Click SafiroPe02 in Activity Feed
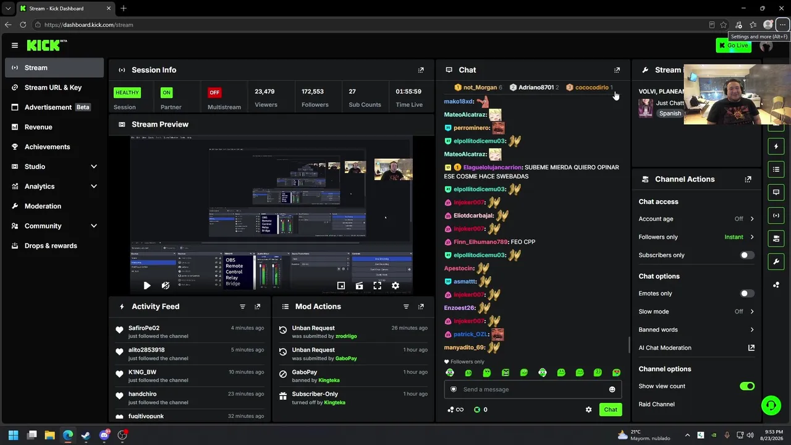The height and width of the screenshot is (445, 791). click(144, 328)
